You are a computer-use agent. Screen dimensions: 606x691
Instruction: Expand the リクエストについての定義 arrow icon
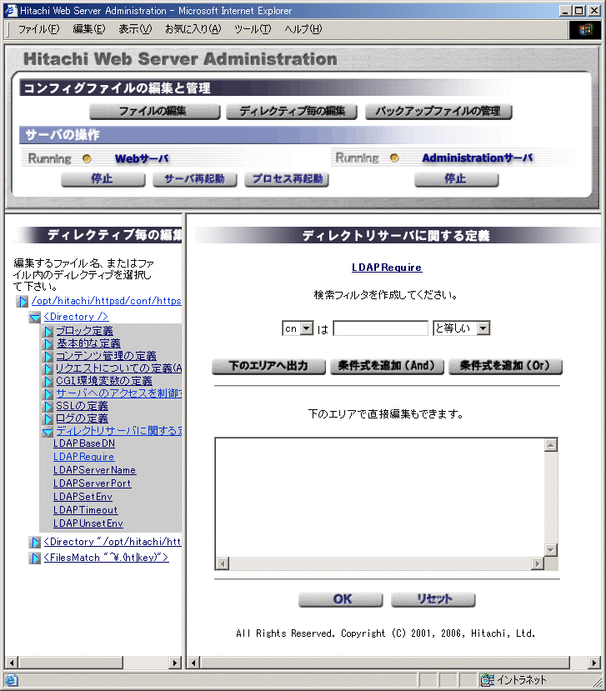(48, 368)
